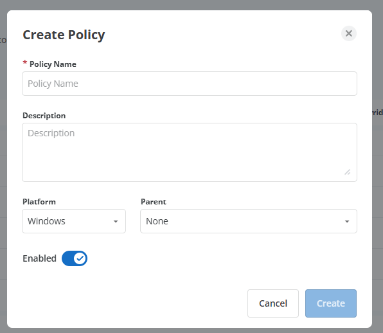Open the Parent dropdown showing None
This screenshot has width=383, height=333.
(249, 221)
